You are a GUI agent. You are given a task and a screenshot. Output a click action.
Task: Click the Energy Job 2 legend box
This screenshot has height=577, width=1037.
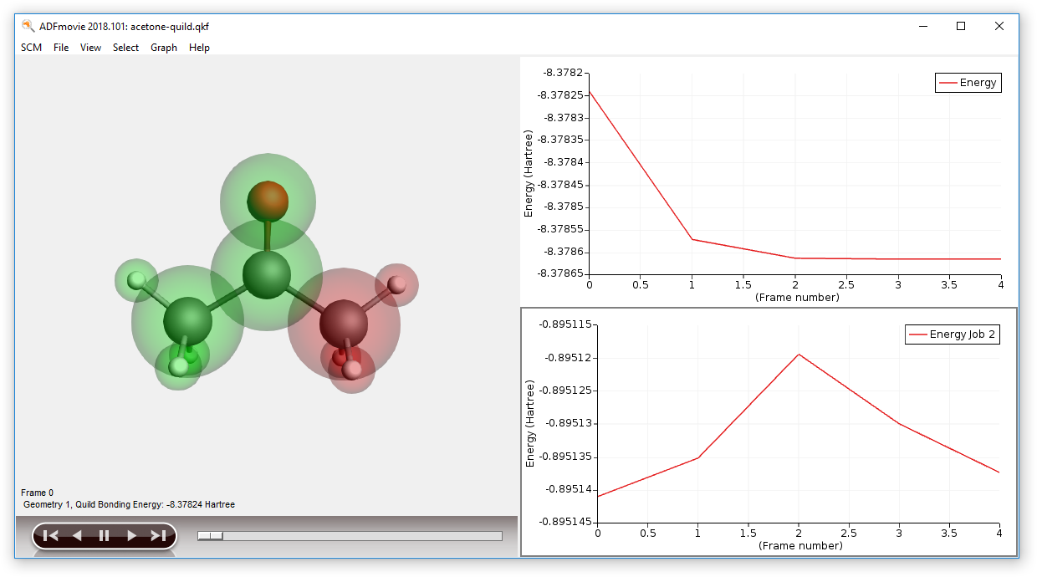click(x=953, y=334)
